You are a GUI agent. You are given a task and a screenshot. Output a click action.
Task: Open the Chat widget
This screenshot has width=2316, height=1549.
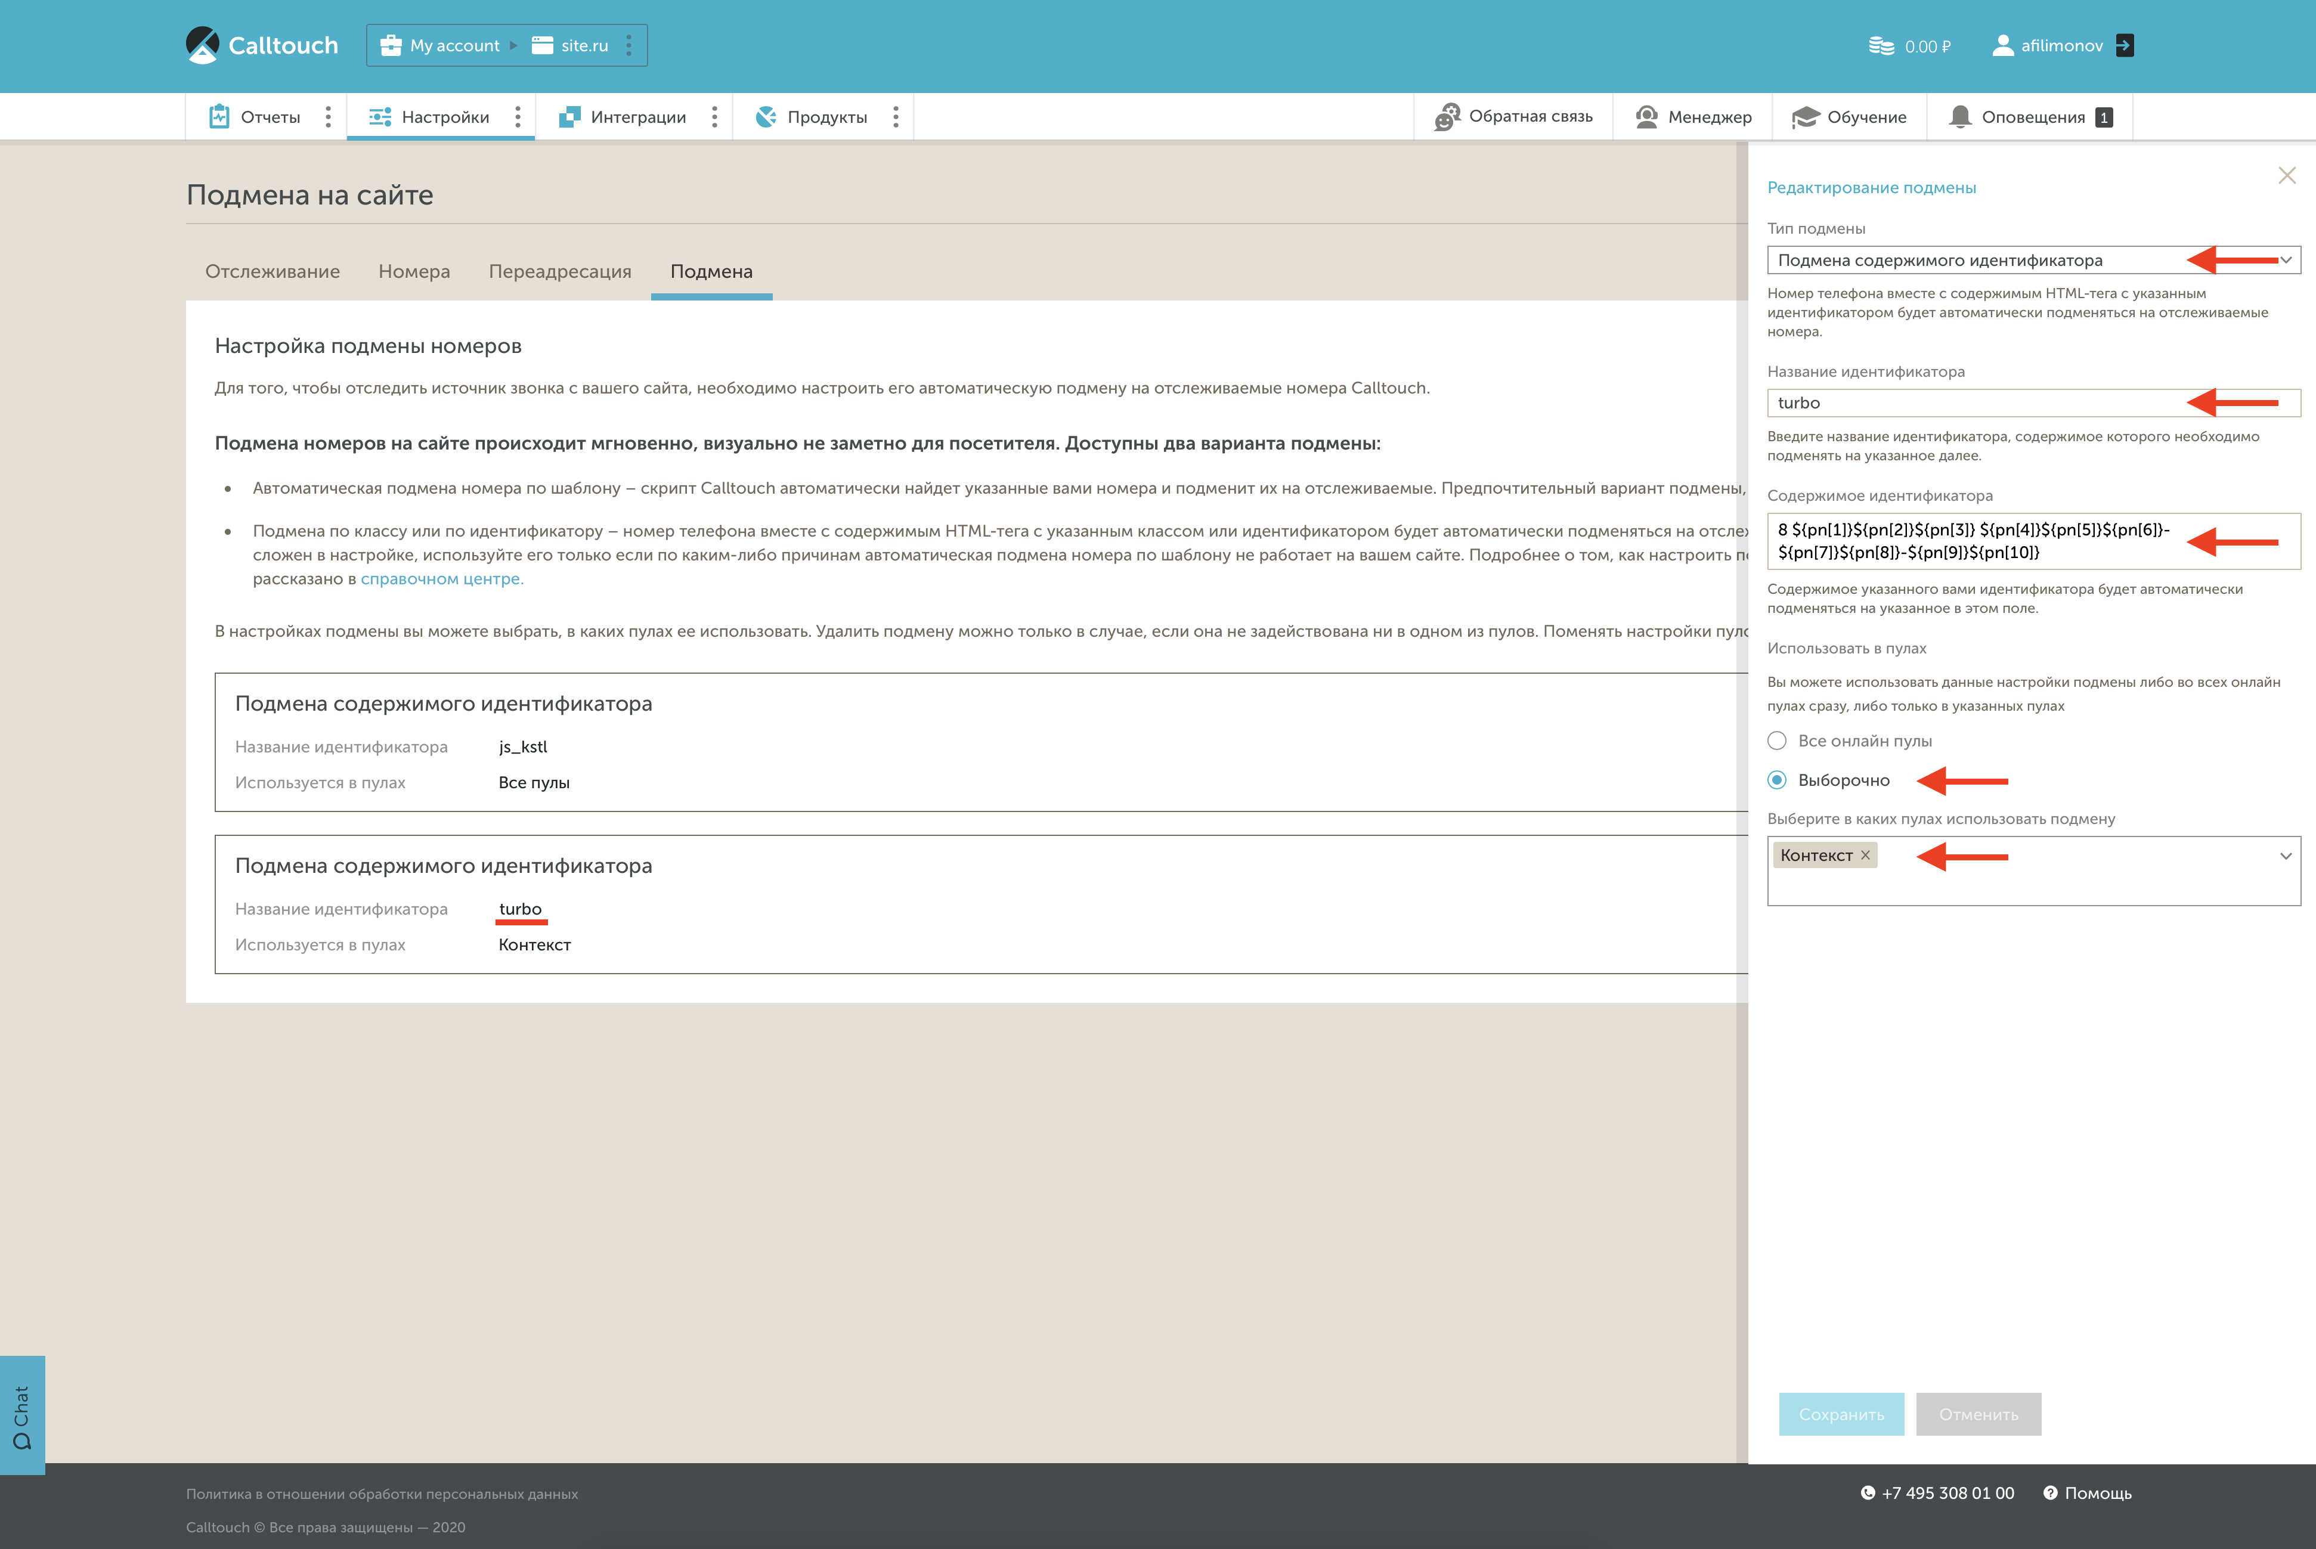pos(21,1415)
